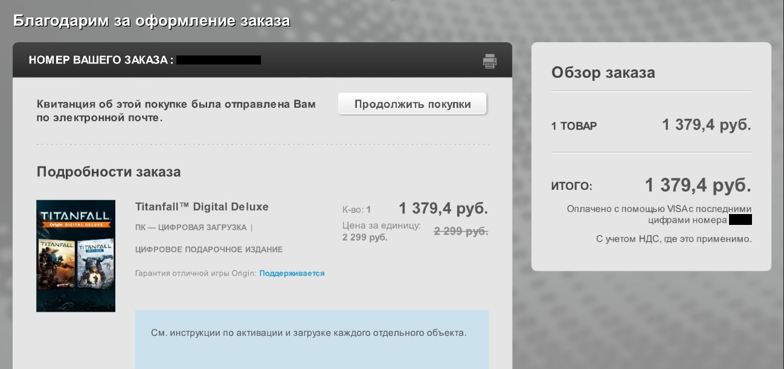Click the Цена за единицу unit price
Image resolution: width=784 pixels, height=369 pixels.
click(x=381, y=232)
